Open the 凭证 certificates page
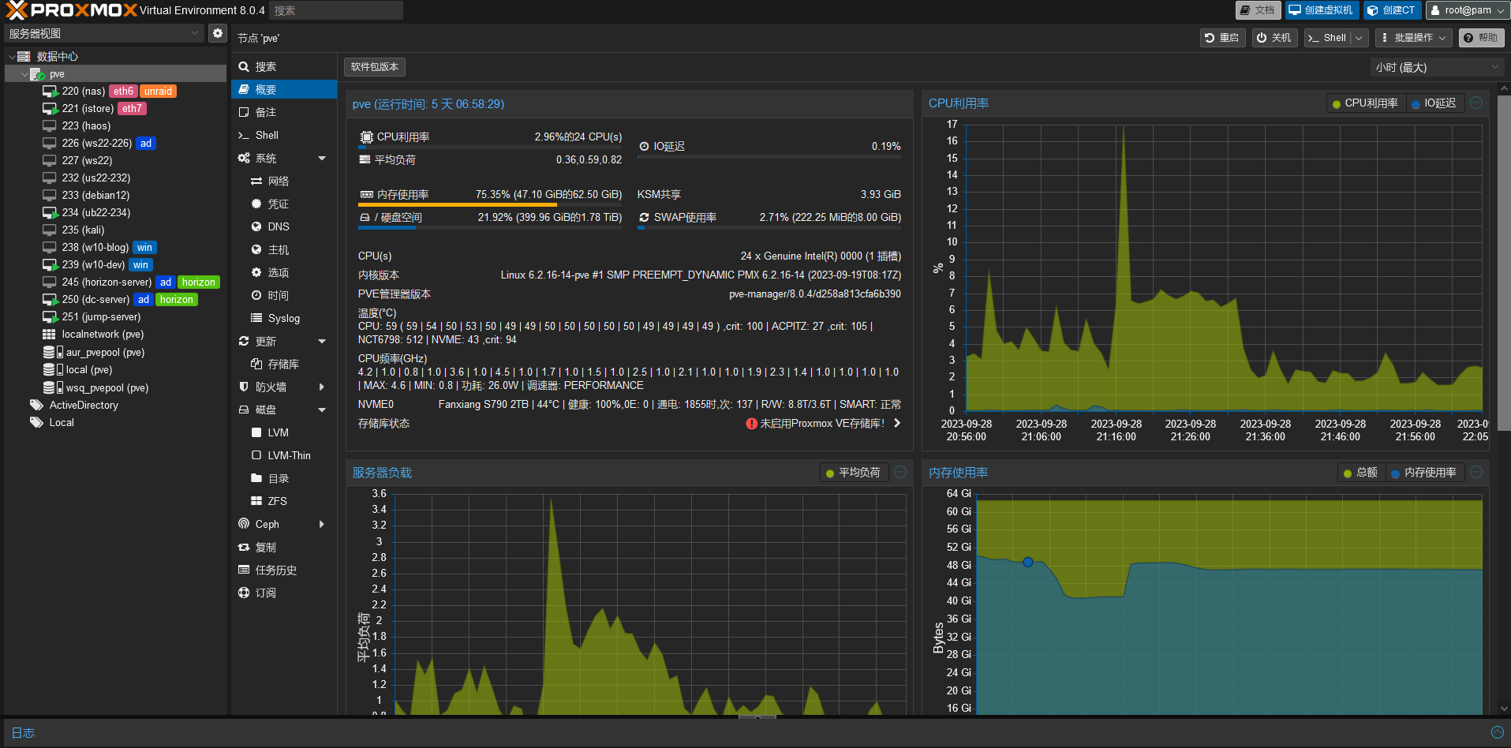The image size is (1511, 748). pyautogui.click(x=284, y=204)
